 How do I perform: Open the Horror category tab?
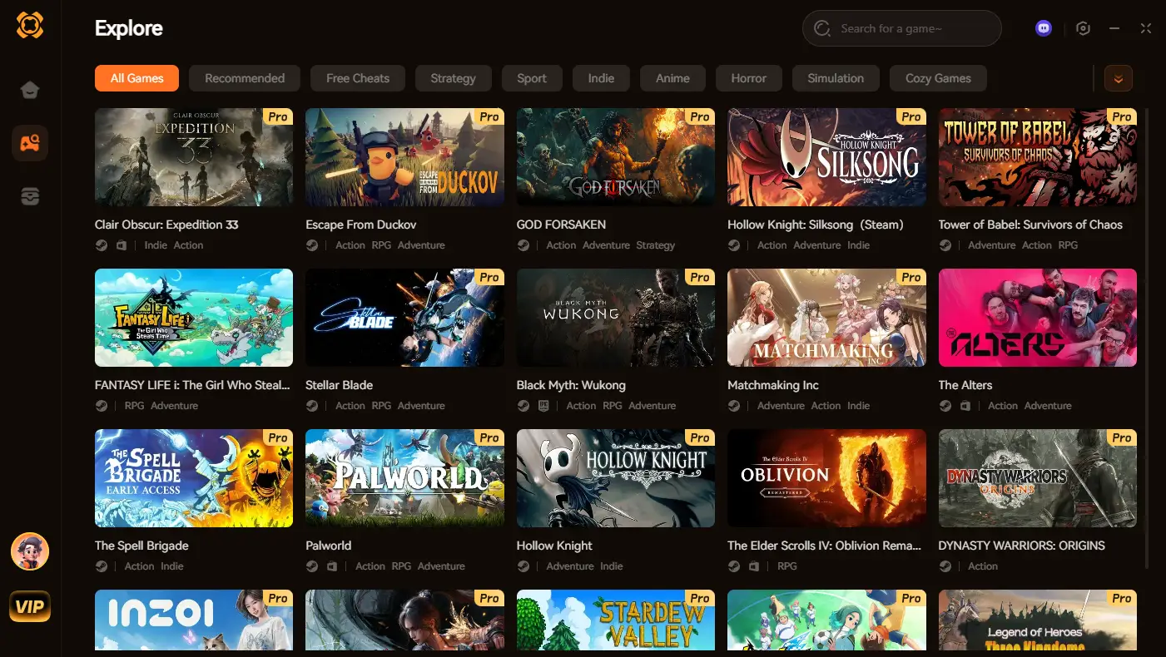coord(748,77)
